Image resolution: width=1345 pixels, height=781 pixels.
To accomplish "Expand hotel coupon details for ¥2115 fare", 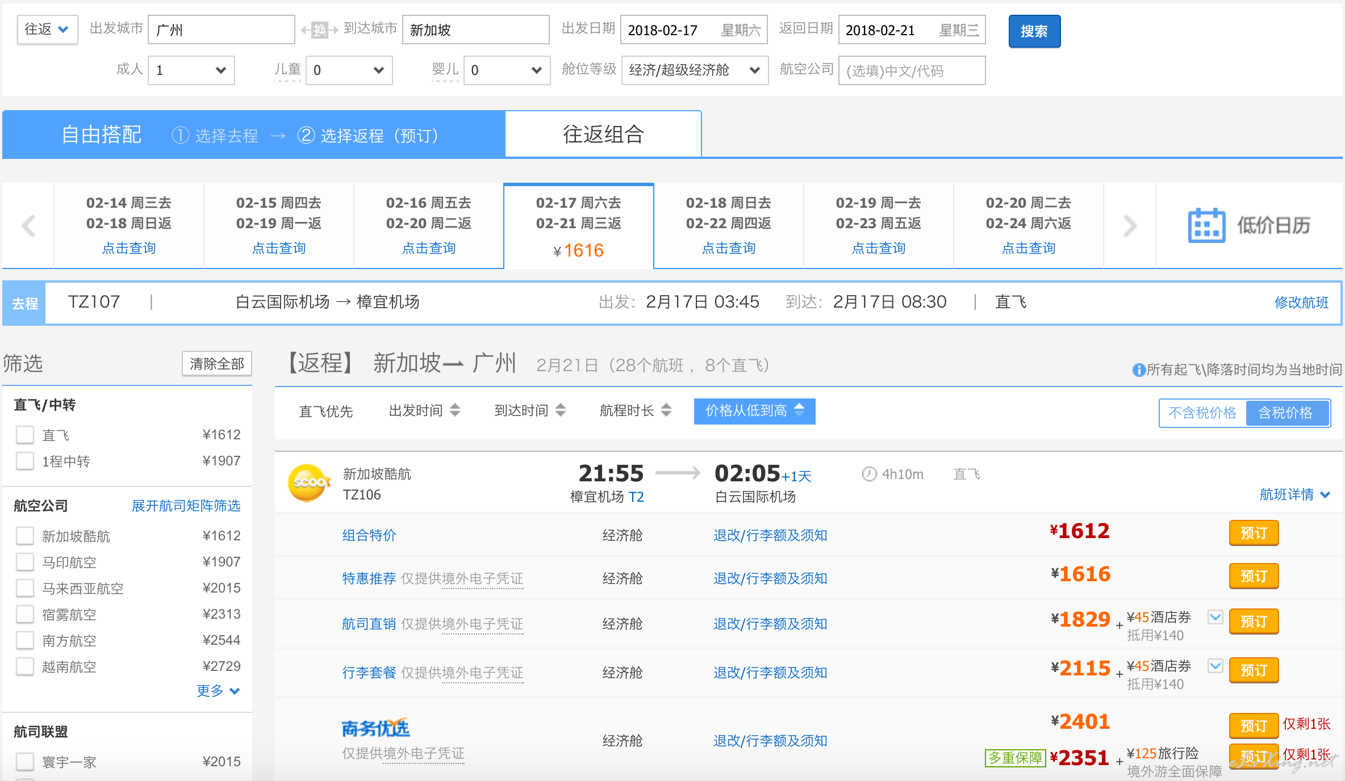I will 1215,666.
